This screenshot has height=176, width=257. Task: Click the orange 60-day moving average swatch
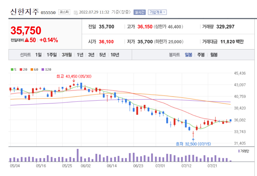click(32, 69)
